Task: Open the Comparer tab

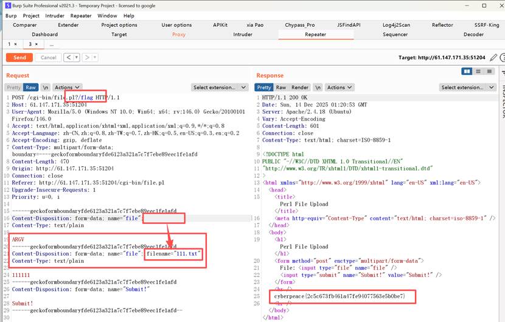Action: (24, 25)
